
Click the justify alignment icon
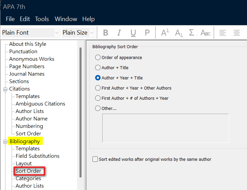(x=236, y=33)
